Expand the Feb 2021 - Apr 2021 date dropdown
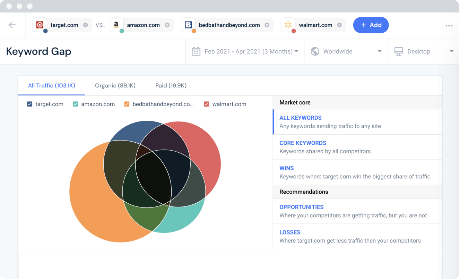 point(296,51)
